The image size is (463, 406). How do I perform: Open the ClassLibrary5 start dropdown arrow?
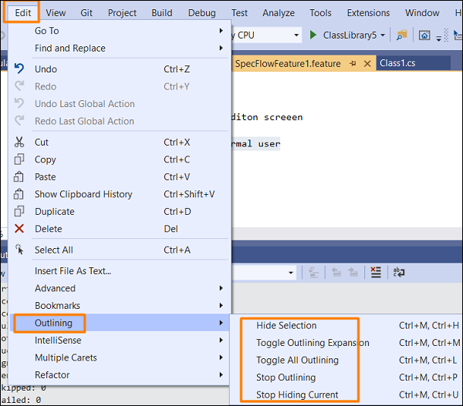[x=383, y=35]
